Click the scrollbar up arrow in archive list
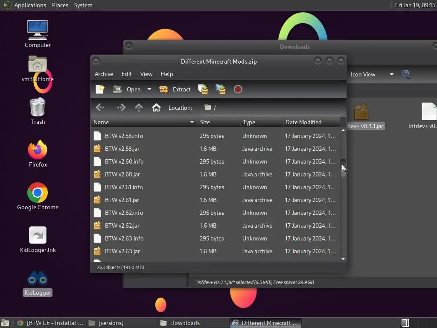This screenshot has width=437, height=328. click(343, 130)
